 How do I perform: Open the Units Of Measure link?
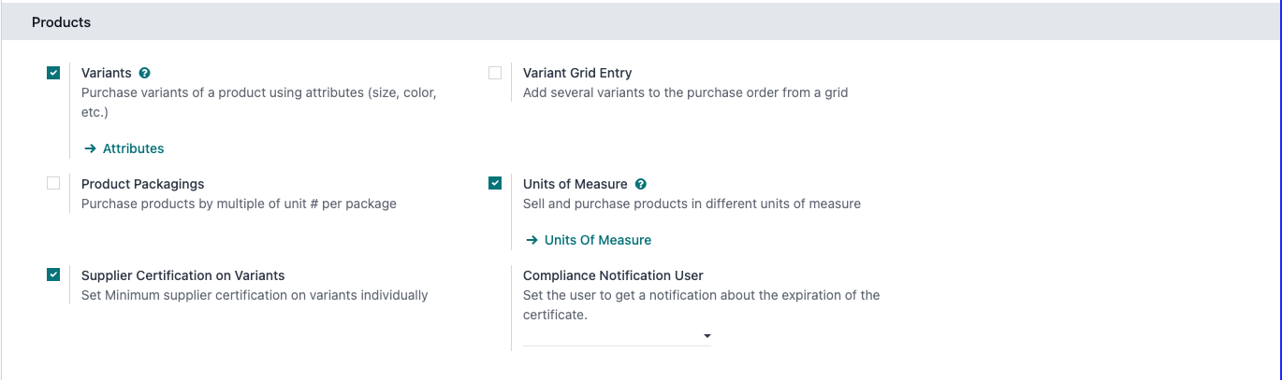tap(597, 240)
